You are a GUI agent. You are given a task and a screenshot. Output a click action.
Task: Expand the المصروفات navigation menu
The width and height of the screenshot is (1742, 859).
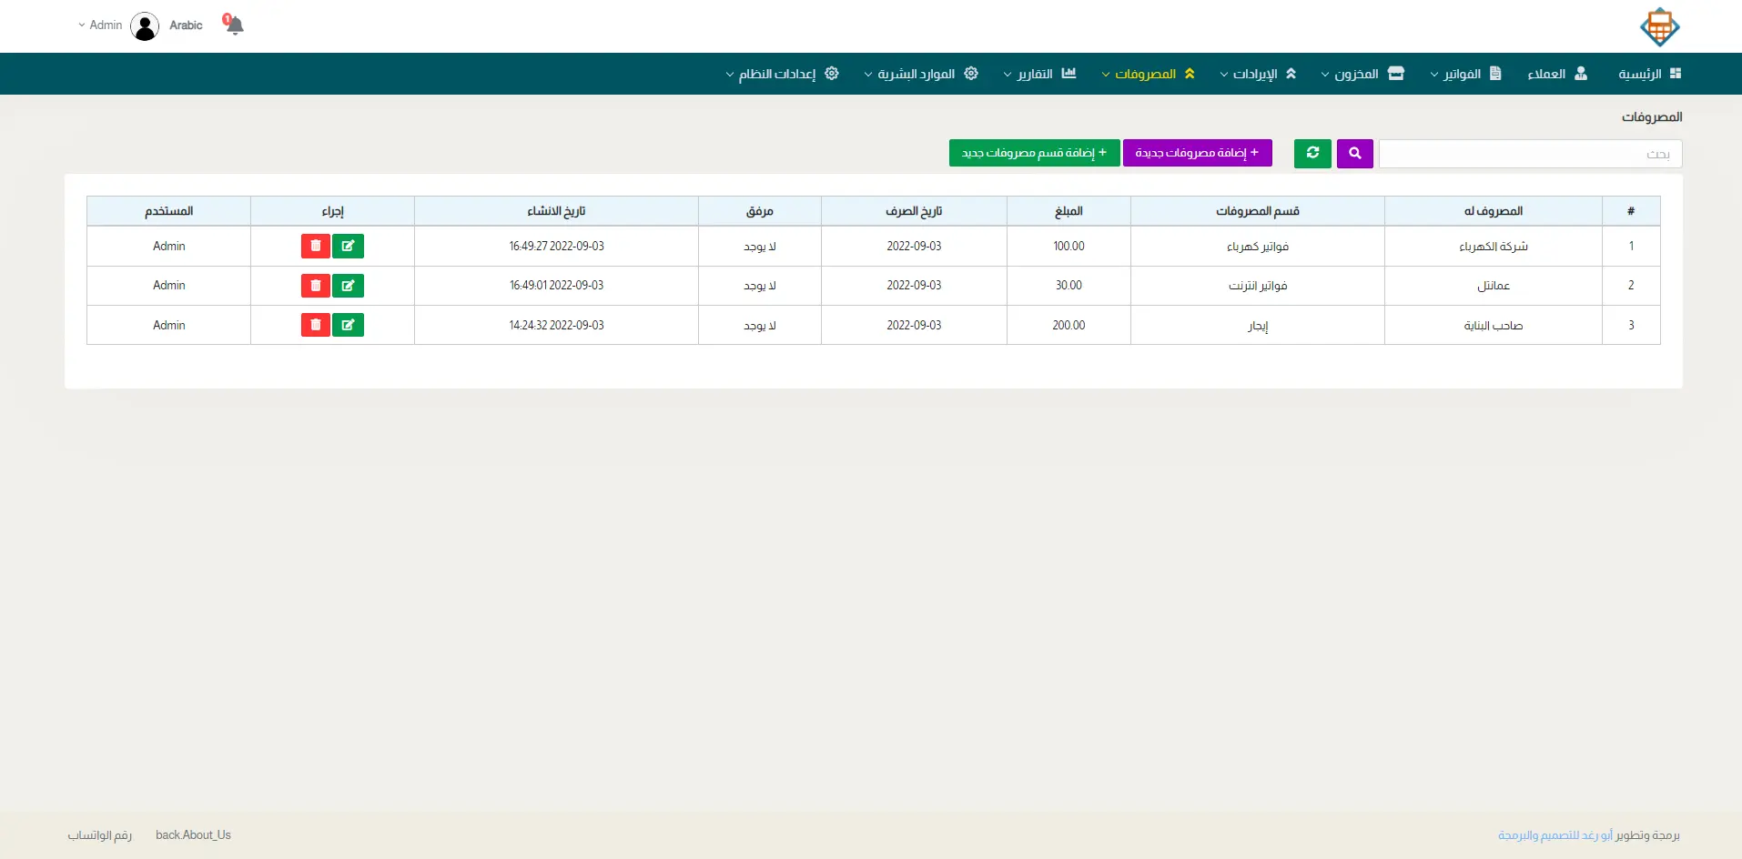[1148, 74]
